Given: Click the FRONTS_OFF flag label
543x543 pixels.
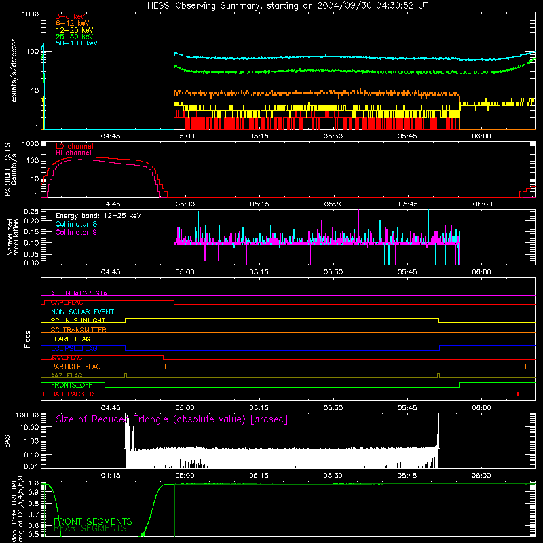Looking at the screenshot, I should point(71,385).
